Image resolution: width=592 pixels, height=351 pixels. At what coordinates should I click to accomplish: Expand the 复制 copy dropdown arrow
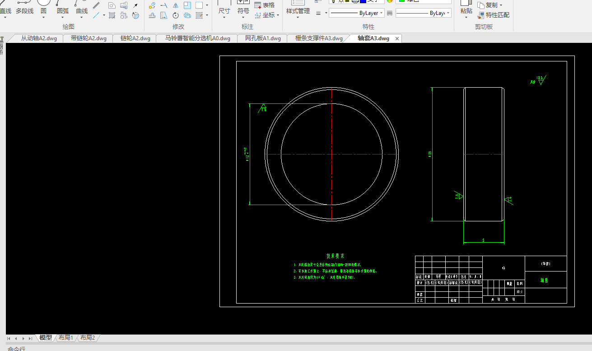pos(501,5)
